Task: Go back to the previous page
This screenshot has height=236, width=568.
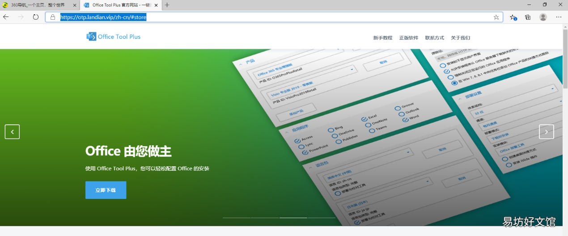Action: coord(6,17)
